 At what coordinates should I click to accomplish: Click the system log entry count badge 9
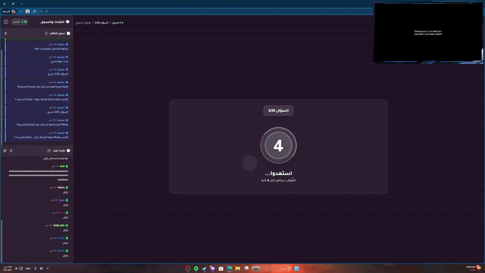[x=46, y=33]
